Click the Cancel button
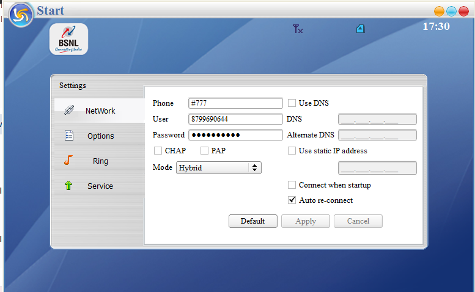Image resolution: width=475 pixels, height=292 pixels. point(358,221)
